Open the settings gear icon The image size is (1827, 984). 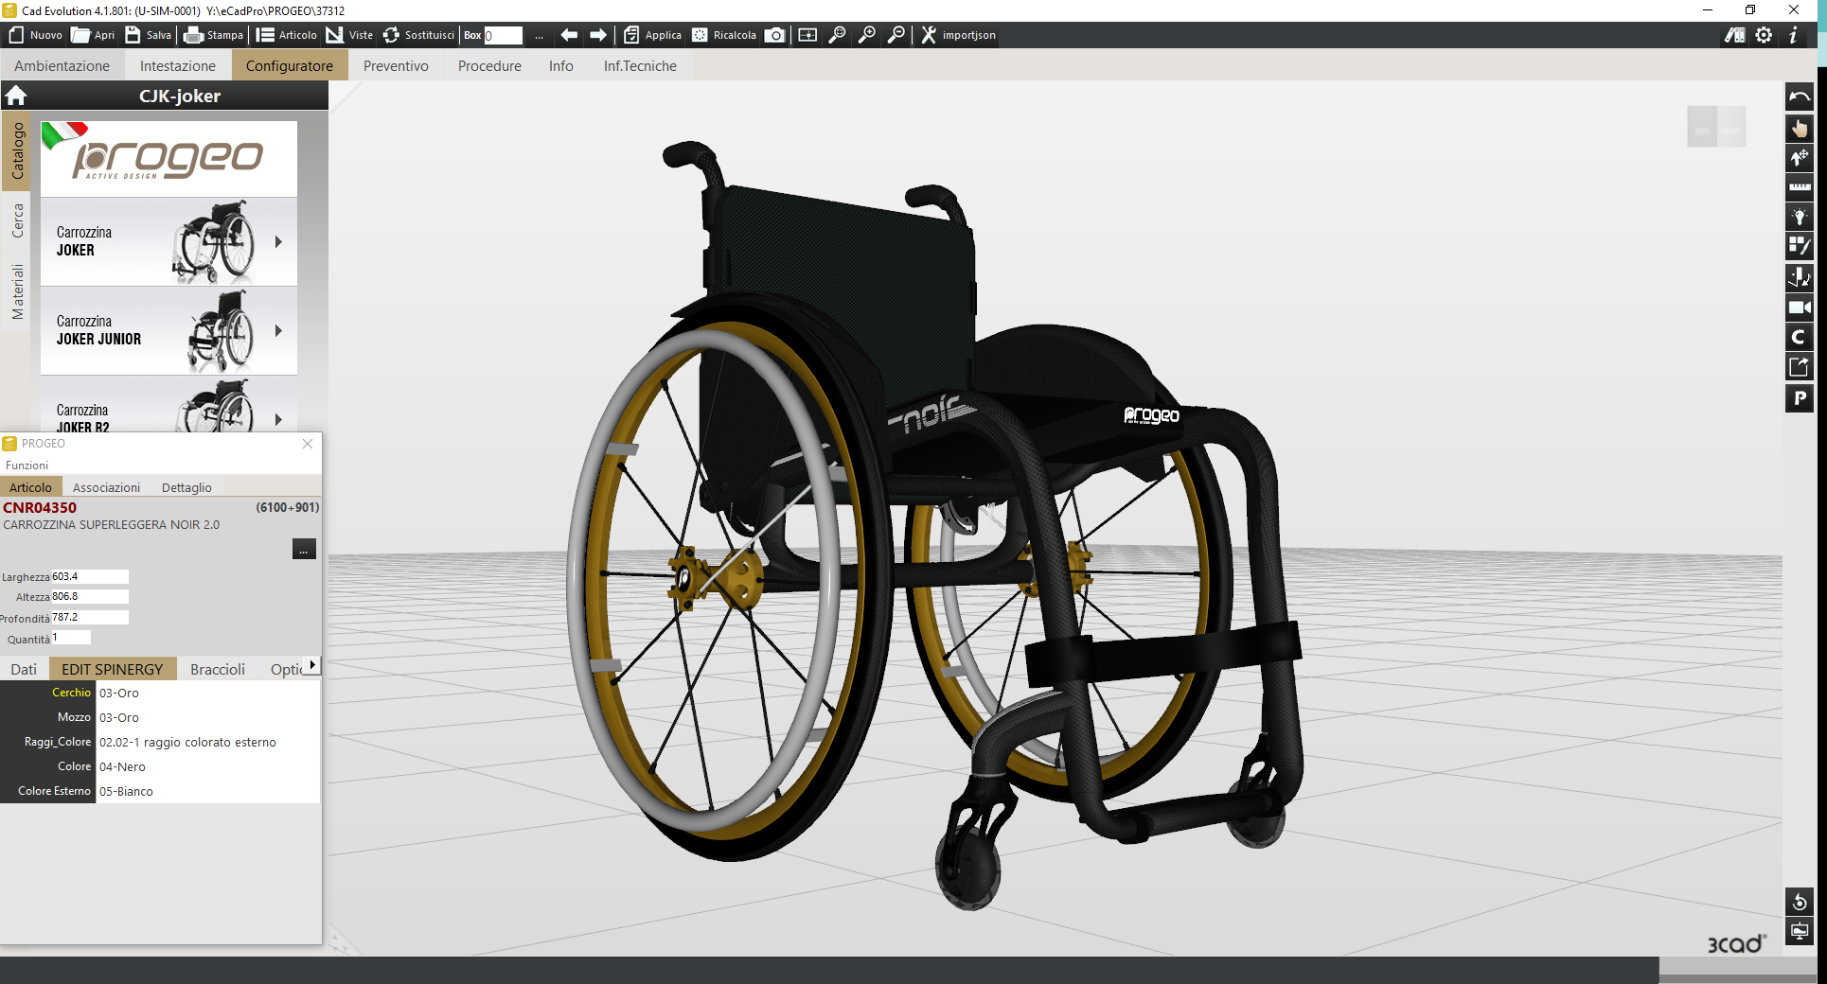[x=1764, y=35]
